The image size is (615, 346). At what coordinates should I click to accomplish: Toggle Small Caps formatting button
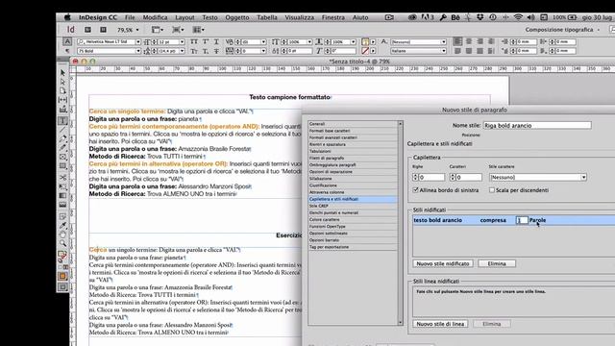[194, 51]
